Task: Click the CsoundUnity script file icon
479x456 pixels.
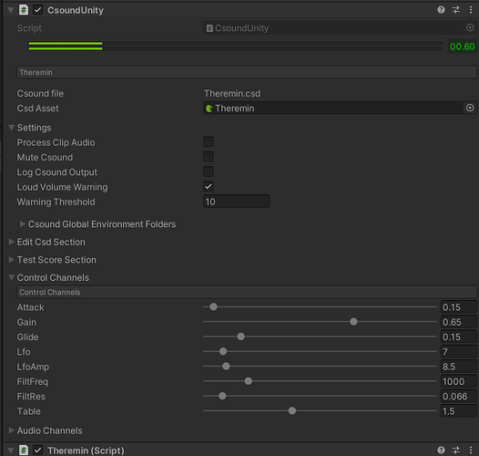Action: click(x=24, y=10)
